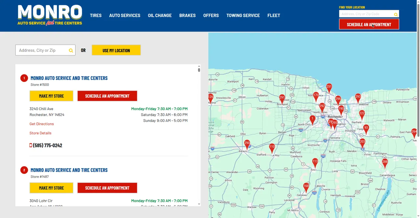The image size is (420, 218).
Task: Click search magnifier in header location field
Action: pyautogui.click(x=396, y=14)
